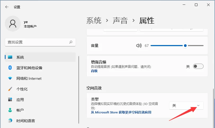Click 系统 in the breadcrumb

click(x=94, y=21)
